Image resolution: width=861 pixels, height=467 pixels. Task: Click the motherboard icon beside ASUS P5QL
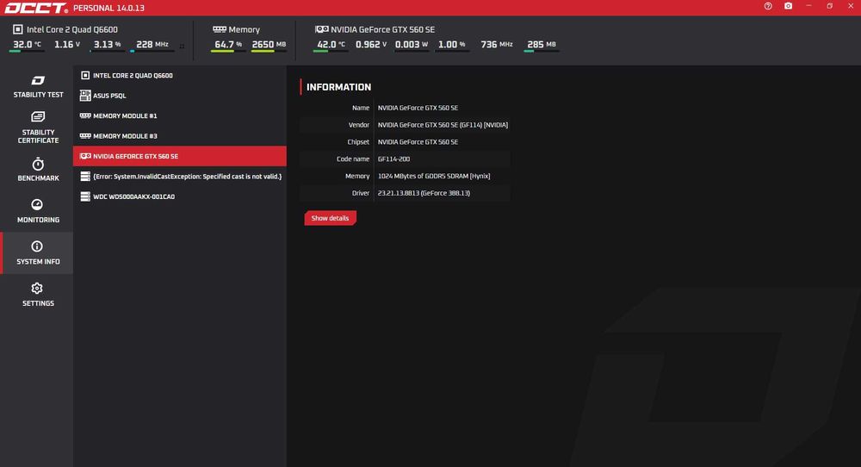(x=85, y=96)
